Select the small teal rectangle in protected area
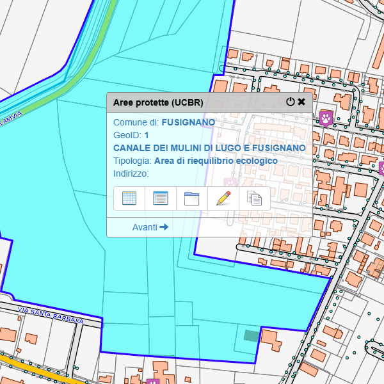 (252, 335)
